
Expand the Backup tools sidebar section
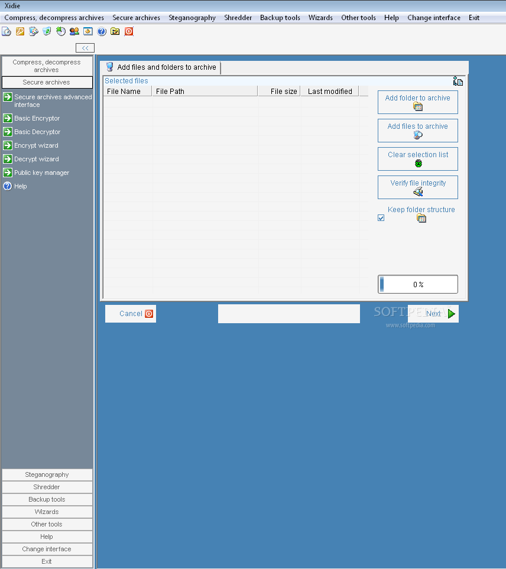coord(47,499)
